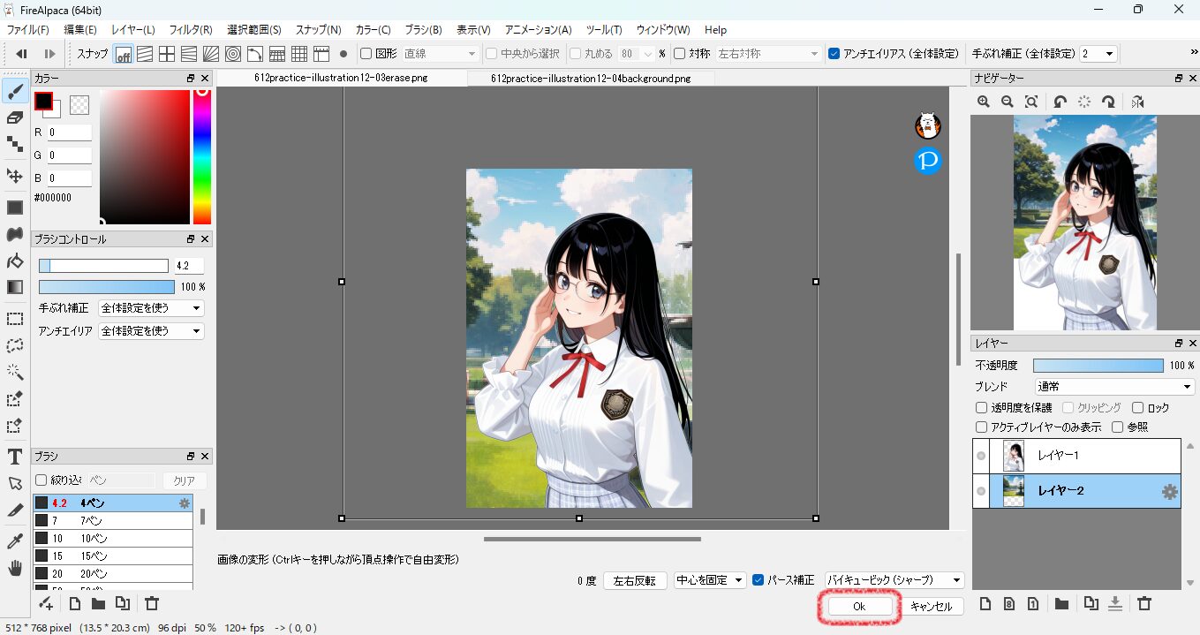Pick the Eyedropper tool
1200x635 pixels.
[x=14, y=541]
